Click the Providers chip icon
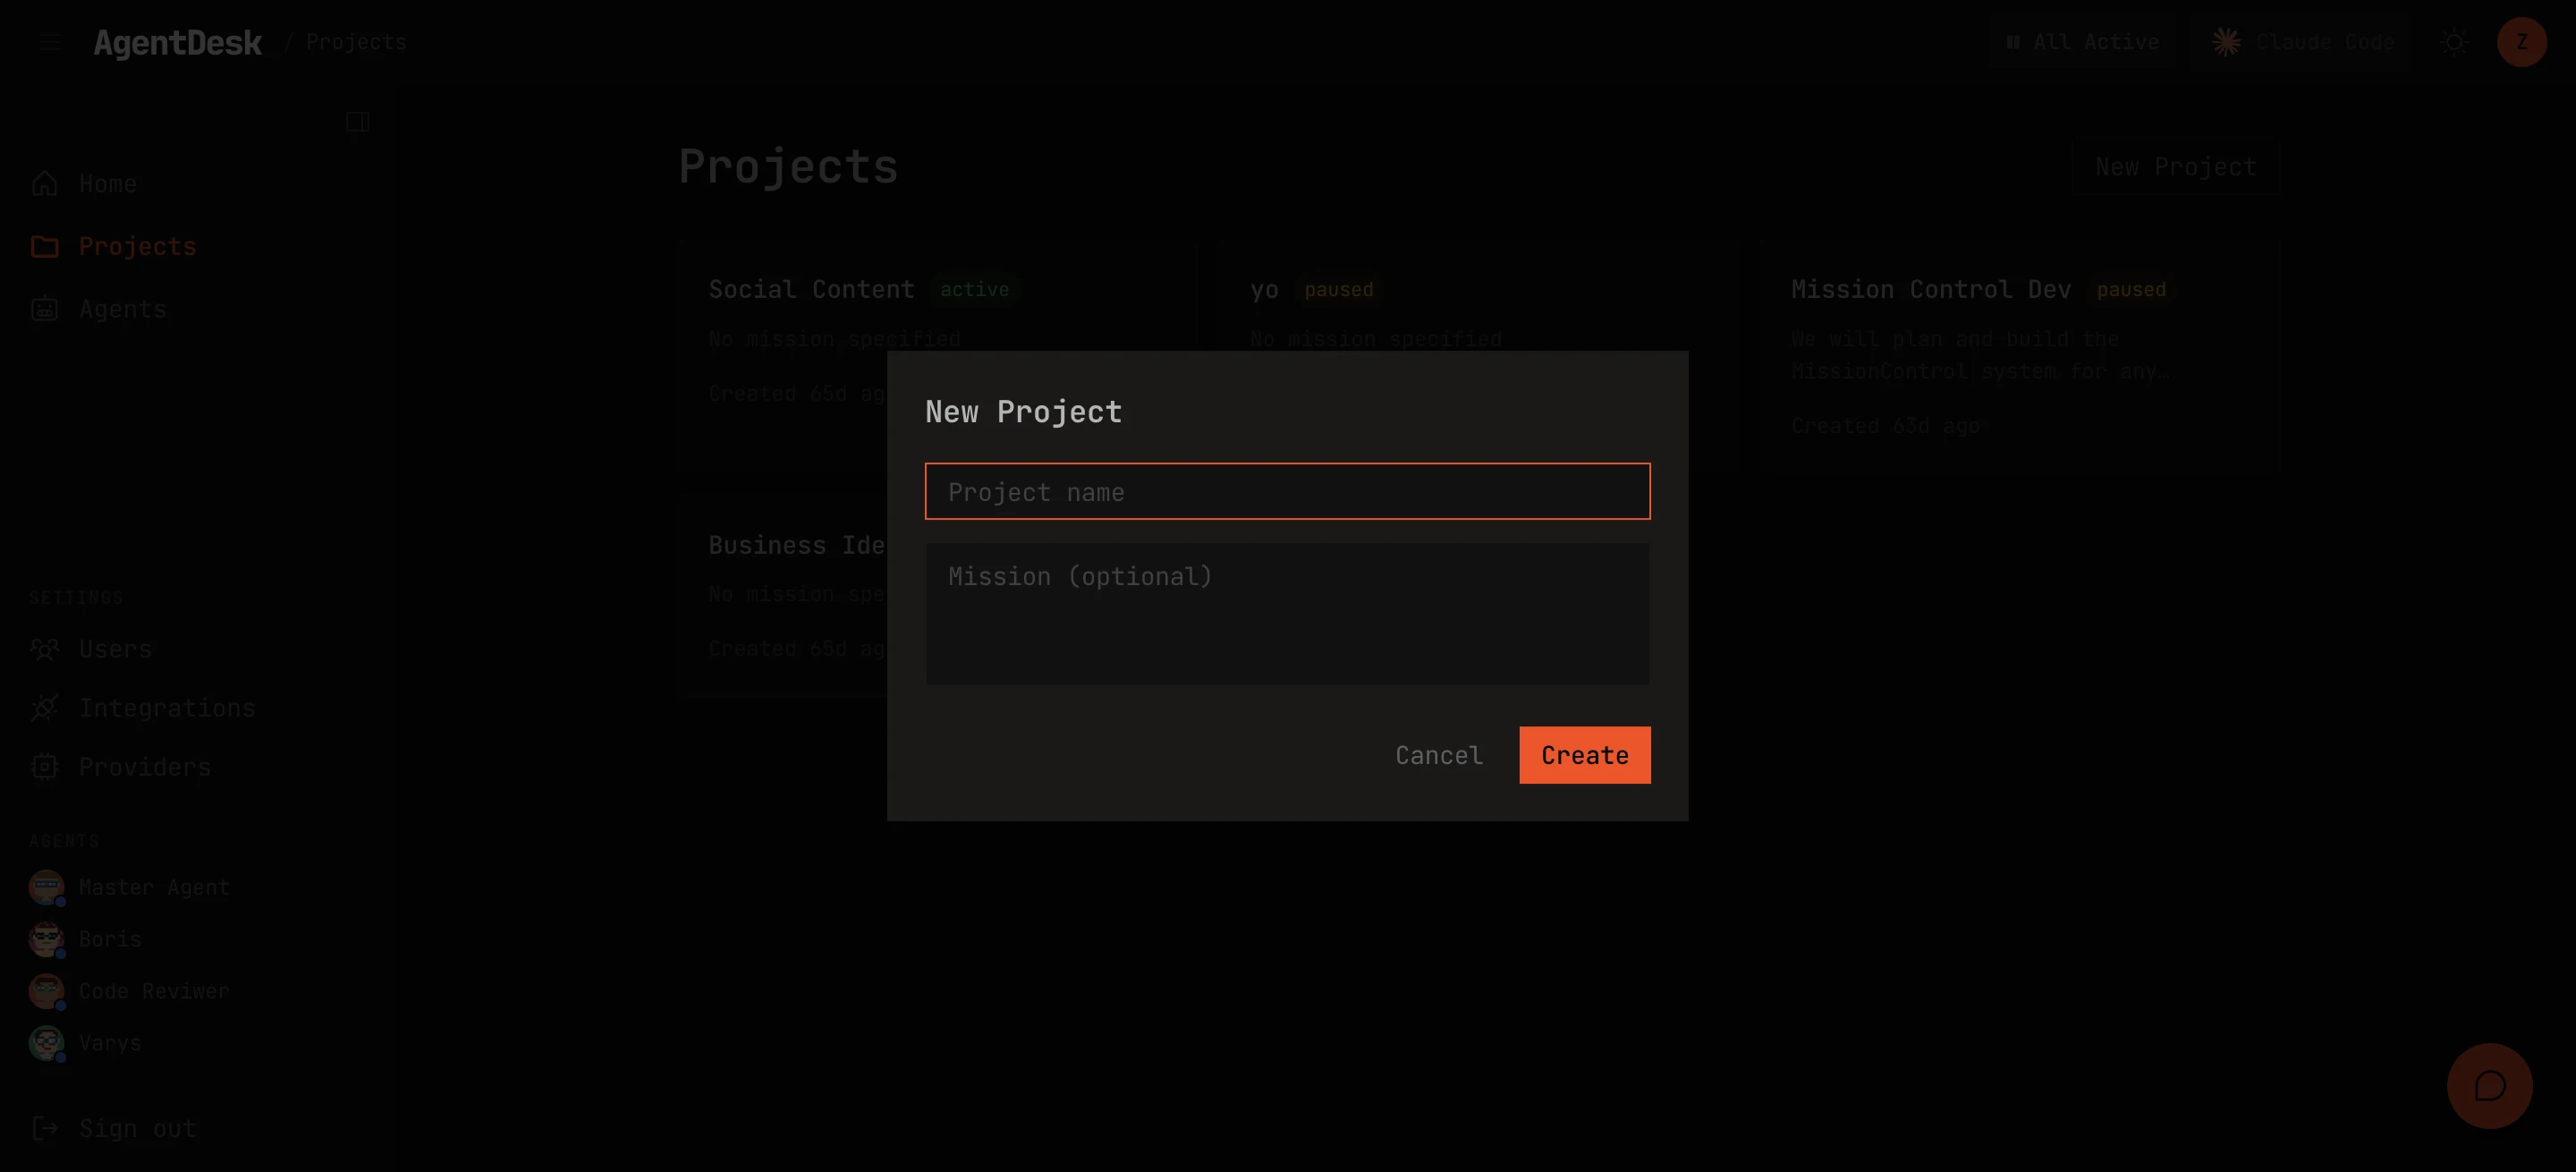 coord(45,767)
